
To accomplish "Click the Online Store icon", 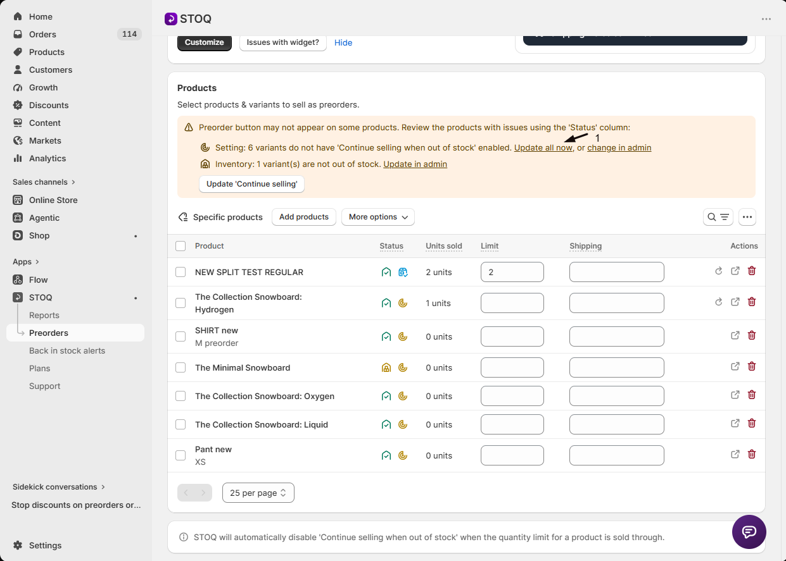I will (x=18, y=200).
